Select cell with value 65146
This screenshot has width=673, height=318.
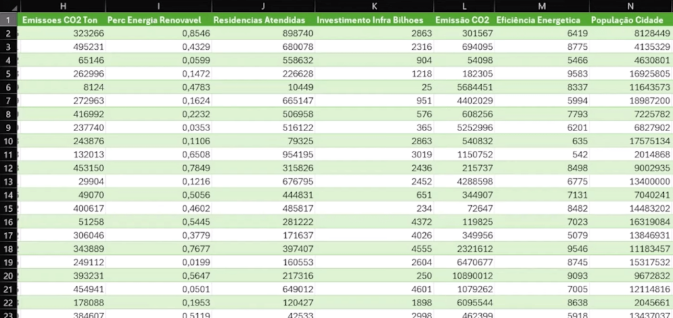(62, 60)
